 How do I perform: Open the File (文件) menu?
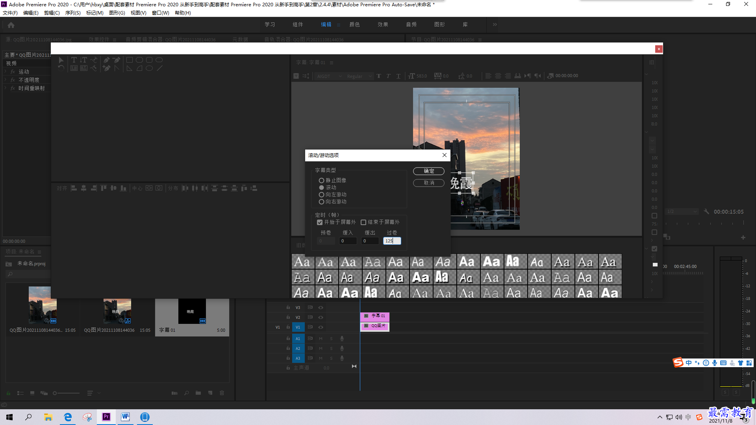click(10, 13)
